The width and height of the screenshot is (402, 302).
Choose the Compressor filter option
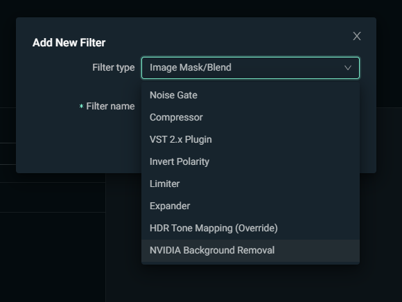(x=250, y=117)
